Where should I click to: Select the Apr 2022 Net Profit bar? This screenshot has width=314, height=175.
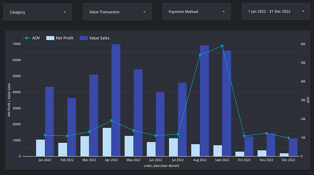(x=107, y=142)
